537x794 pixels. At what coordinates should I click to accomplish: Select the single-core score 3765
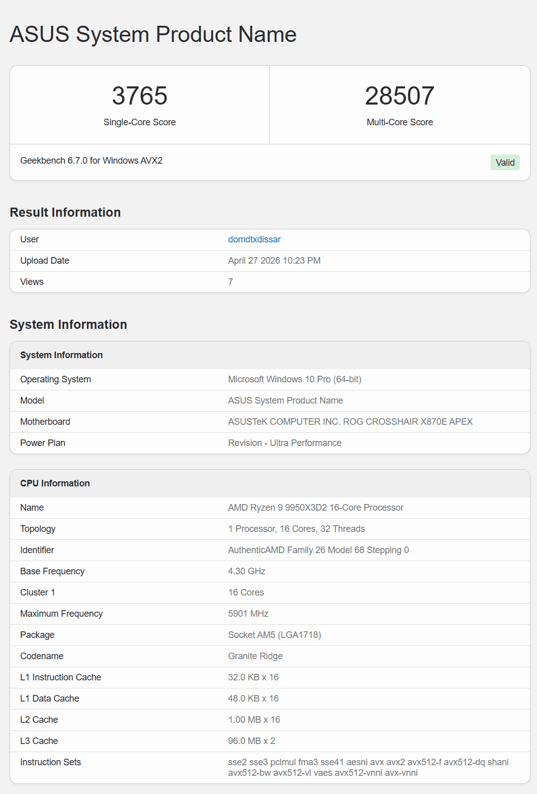(x=139, y=95)
